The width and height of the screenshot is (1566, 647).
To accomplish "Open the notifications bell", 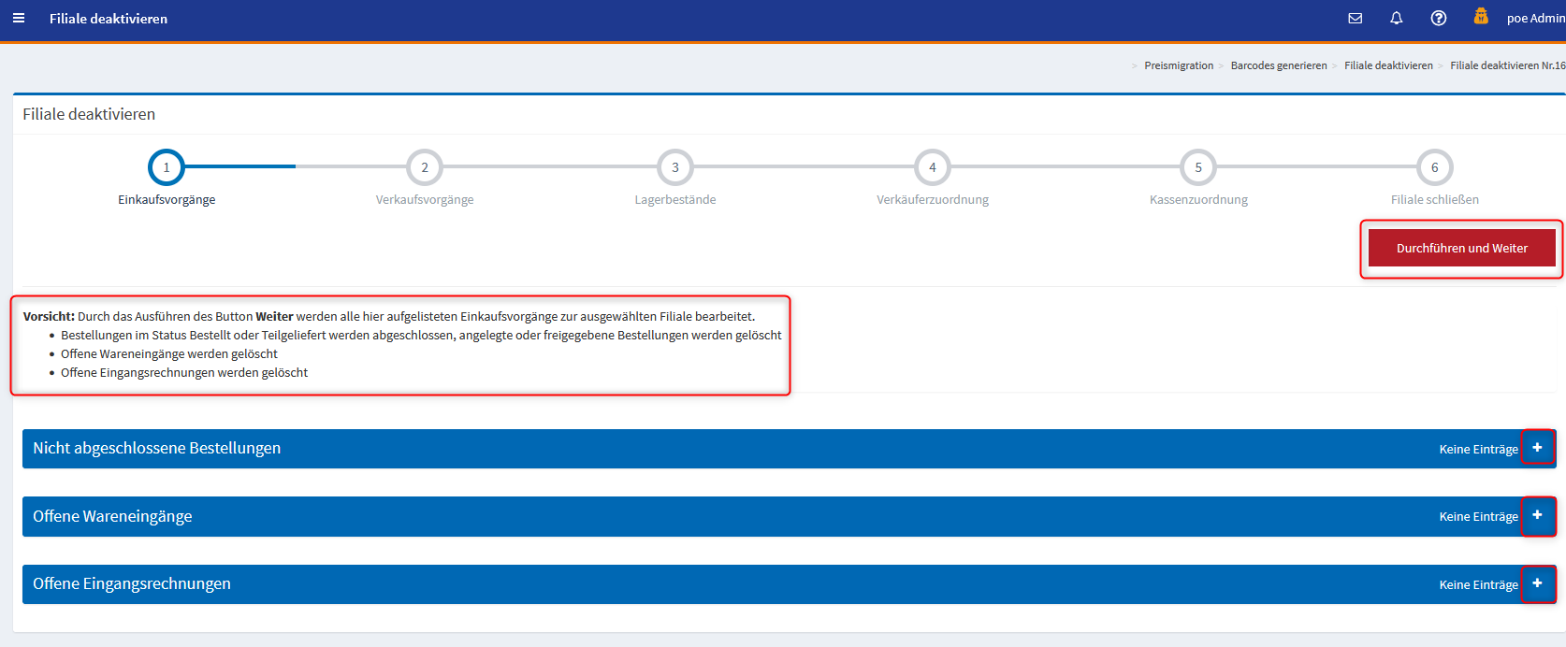I will tap(1396, 19).
